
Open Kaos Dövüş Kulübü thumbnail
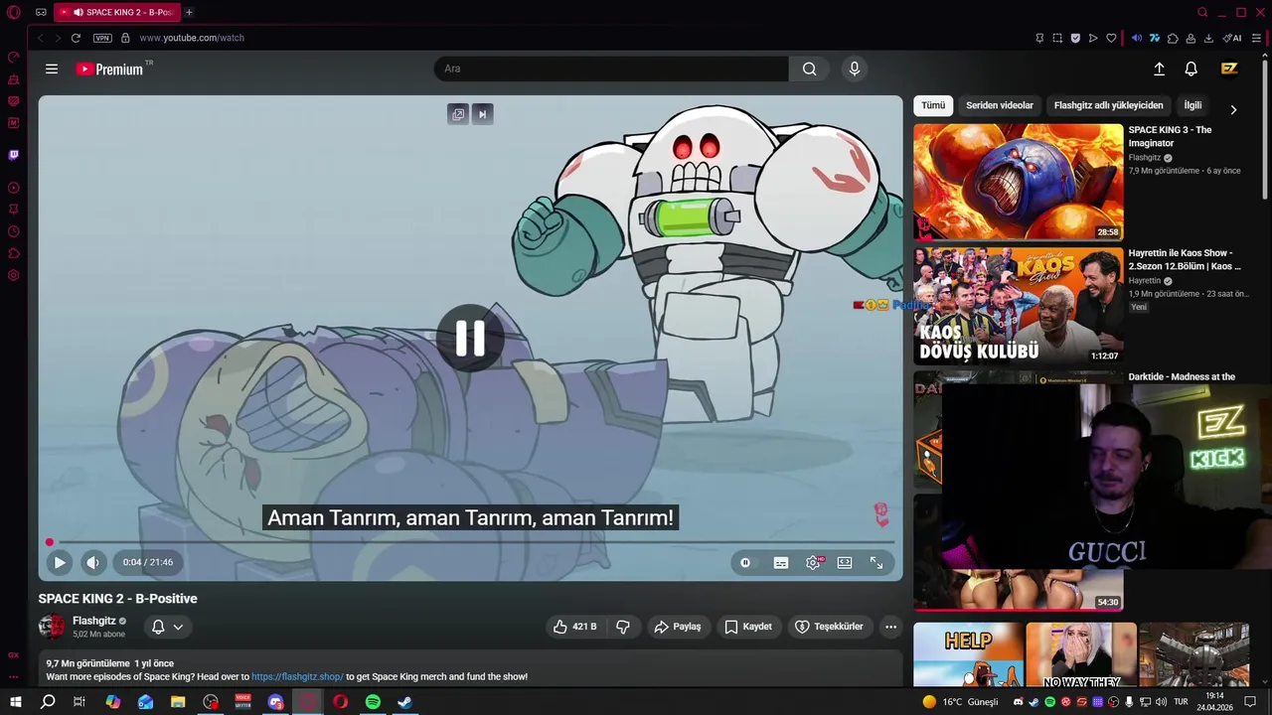click(x=1019, y=306)
